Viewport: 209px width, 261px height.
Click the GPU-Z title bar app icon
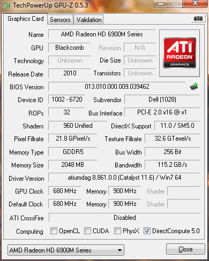6,5
